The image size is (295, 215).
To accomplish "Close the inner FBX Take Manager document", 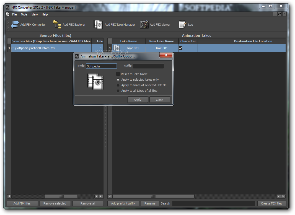I will pos(284,14).
